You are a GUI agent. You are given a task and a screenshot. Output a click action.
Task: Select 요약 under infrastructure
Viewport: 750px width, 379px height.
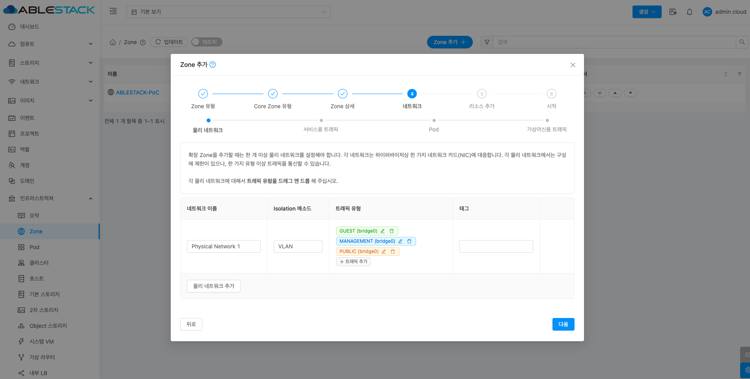[x=50, y=216]
